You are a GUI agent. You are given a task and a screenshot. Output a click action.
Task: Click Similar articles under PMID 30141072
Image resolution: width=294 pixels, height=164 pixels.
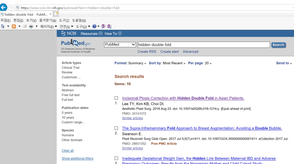[x=132, y=118]
